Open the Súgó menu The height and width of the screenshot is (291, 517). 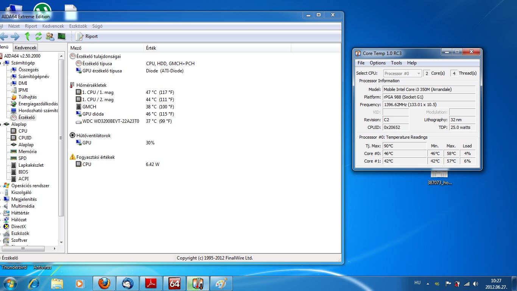97,26
